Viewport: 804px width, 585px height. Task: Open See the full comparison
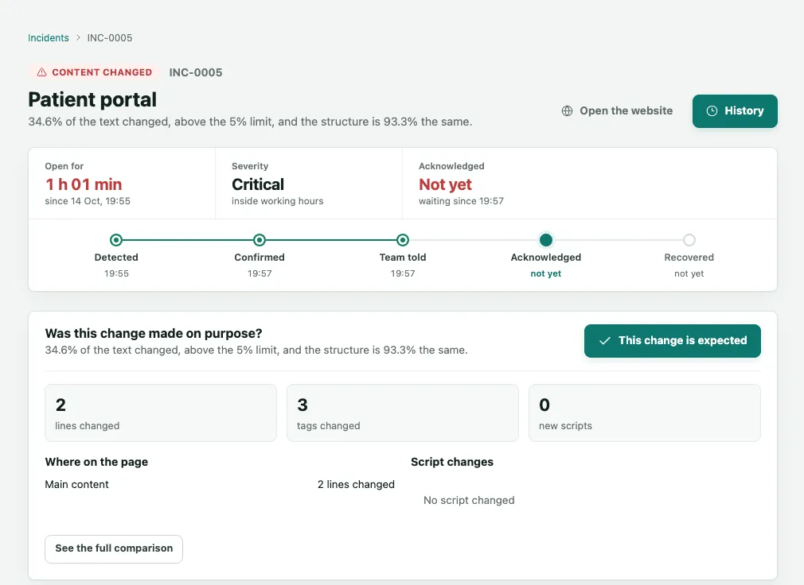coord(114,548)
